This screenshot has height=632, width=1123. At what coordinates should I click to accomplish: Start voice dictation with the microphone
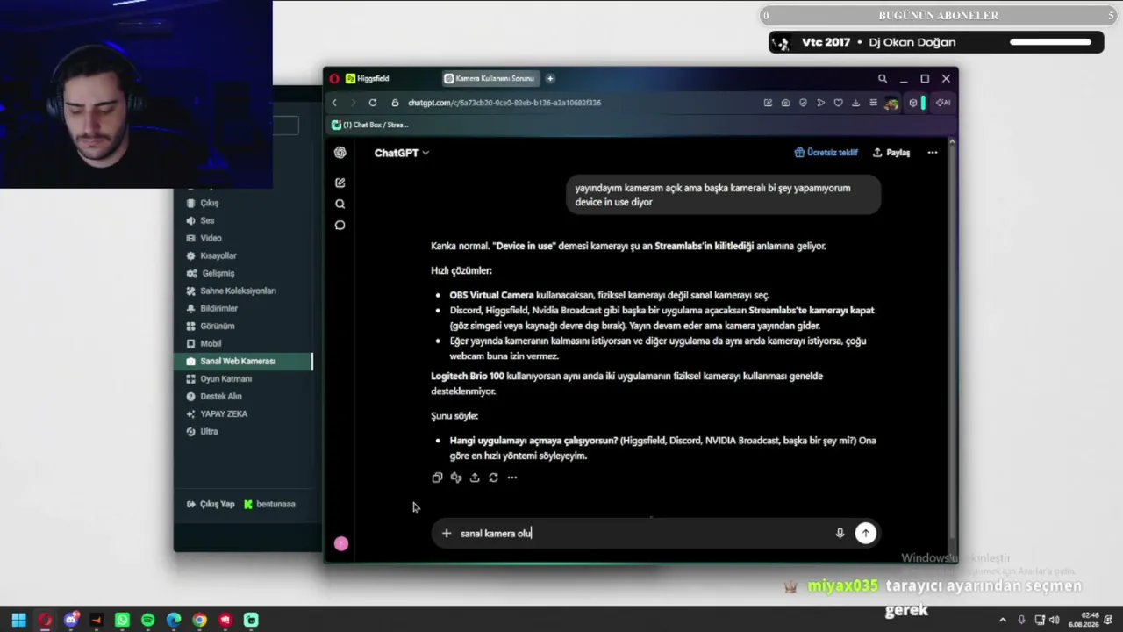[840, 533]
